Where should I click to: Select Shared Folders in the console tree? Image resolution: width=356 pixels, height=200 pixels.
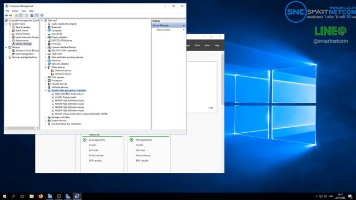click(23, 34)
